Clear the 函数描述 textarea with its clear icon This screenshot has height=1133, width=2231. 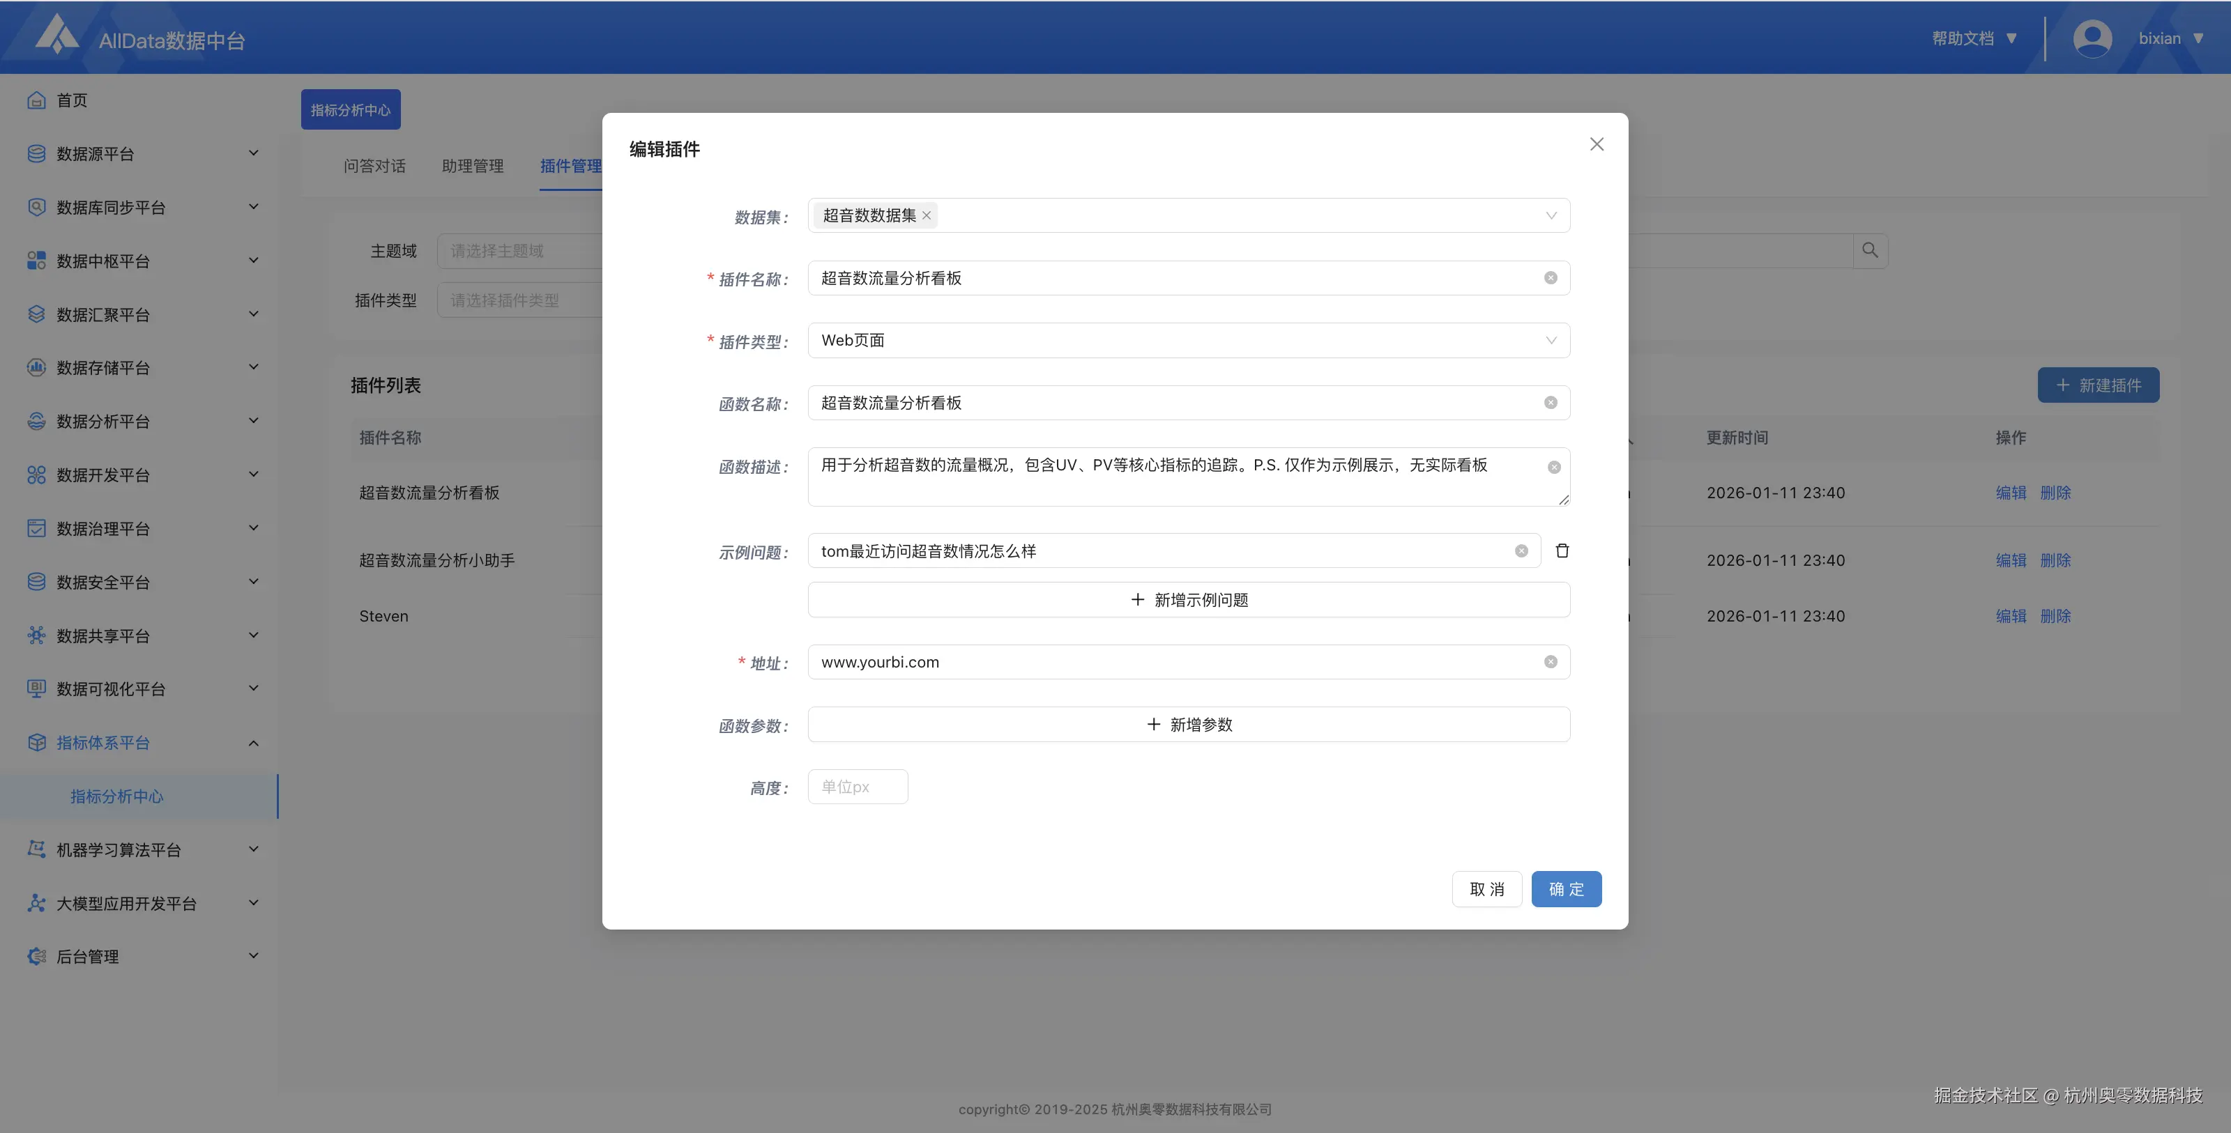pos(1554,468)
